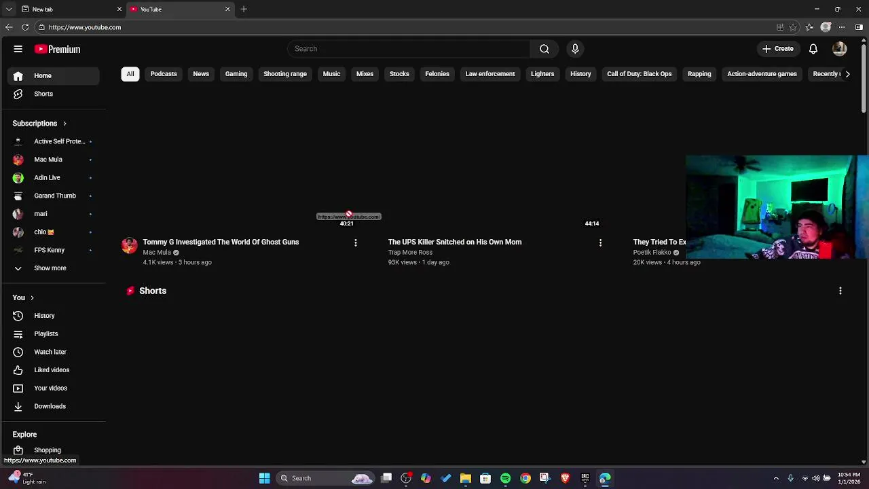Open Downloads in the sidebar

click(x=54, y=406)
